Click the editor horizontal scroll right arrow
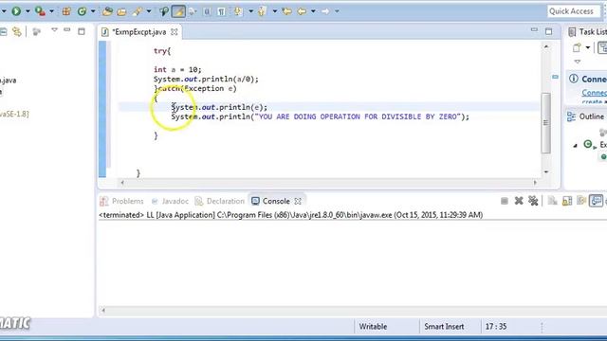The width and height of the screenshot is (607, 341). (535, 183)
